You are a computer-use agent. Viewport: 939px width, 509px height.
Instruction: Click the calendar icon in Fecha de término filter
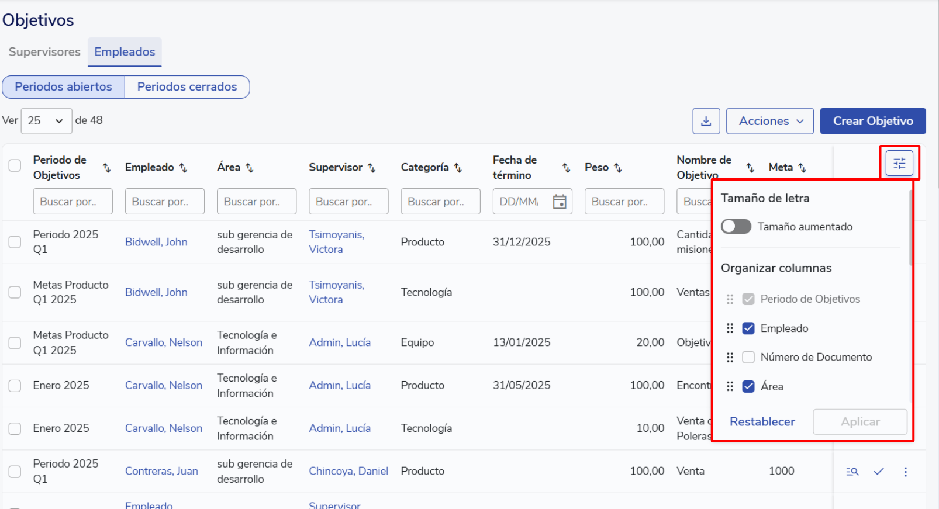coord(559,202)
